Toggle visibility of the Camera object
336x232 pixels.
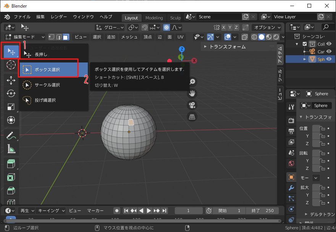pyautogui.click(x=329, y=51)
